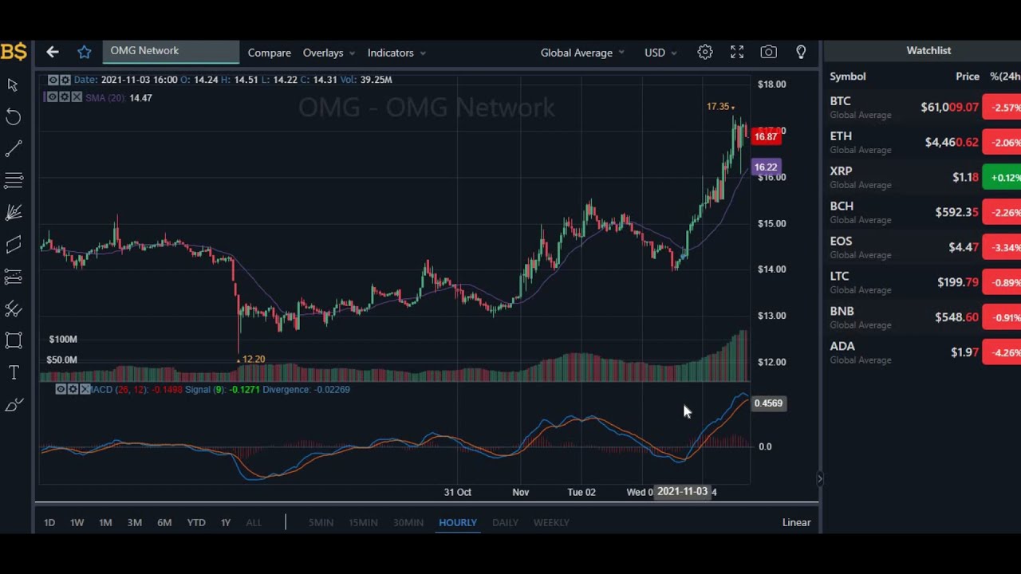Select the pitchfork drawing tool
Screen dimensions: 1021x574
[x=14, y=309]
